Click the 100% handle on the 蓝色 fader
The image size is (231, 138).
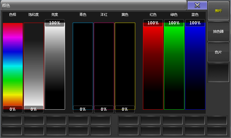point(195,23)
